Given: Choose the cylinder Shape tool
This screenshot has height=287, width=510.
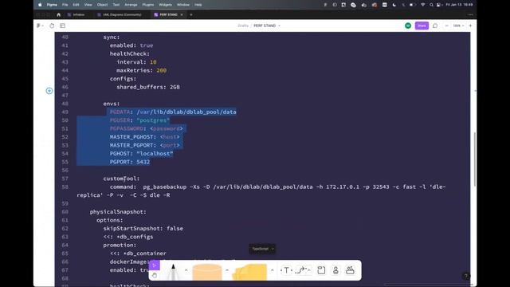Looking at the screenshot, I should (x=207, y=272).
